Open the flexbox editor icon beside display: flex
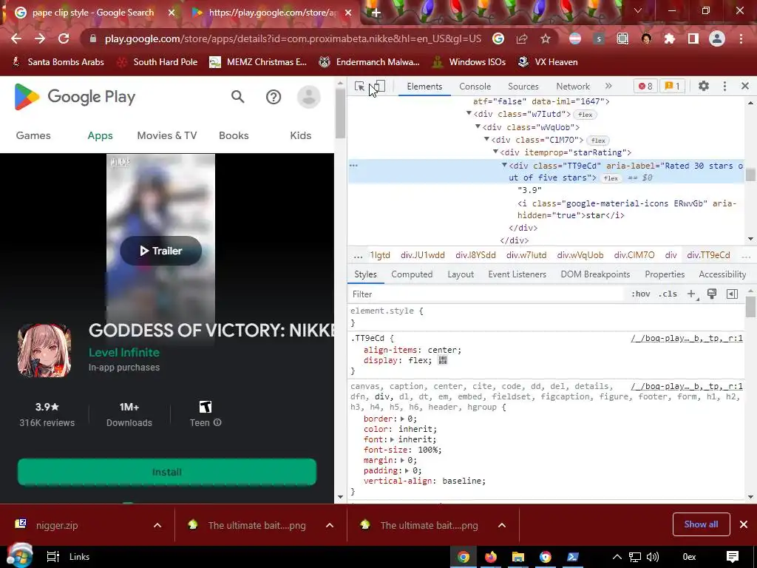 click(442, 360)
